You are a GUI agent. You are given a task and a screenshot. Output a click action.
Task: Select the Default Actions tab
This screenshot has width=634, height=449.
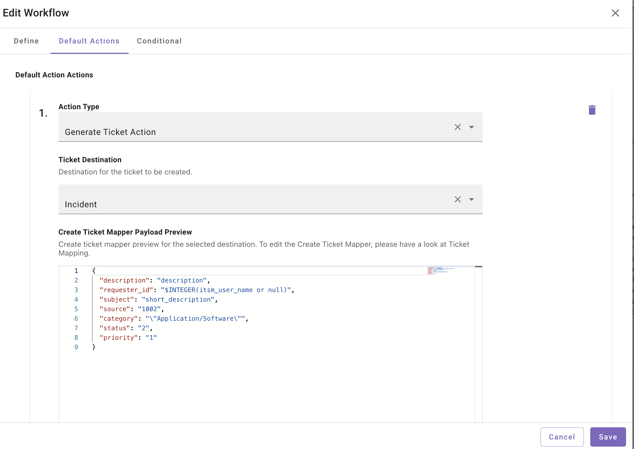tap(89, 41)
